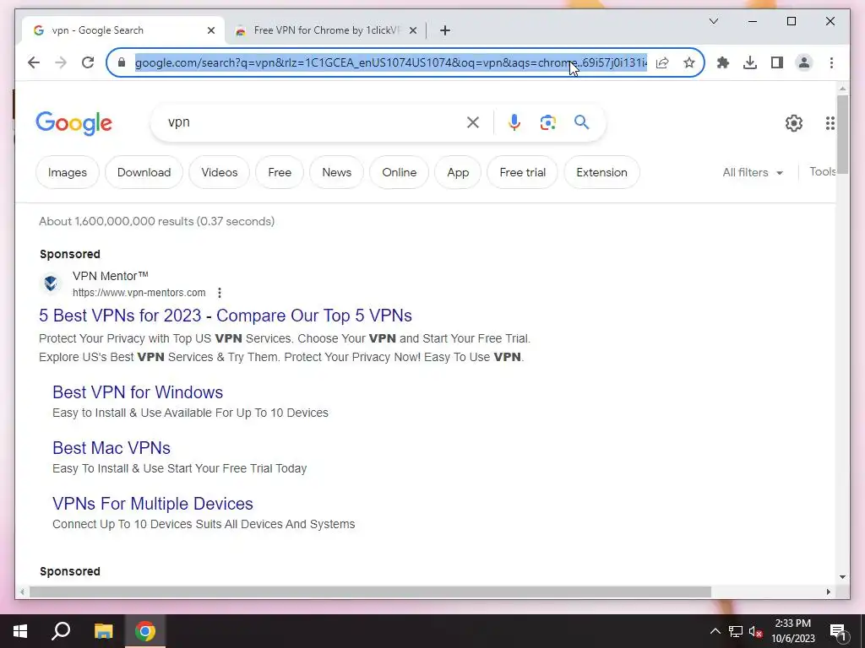Screen dimensions: 865x648
Task: Select the Extension filter chip
Action: pyautogui.click(x=601, y=172)
